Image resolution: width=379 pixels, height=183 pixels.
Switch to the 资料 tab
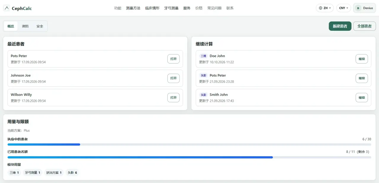coord(25,26)
